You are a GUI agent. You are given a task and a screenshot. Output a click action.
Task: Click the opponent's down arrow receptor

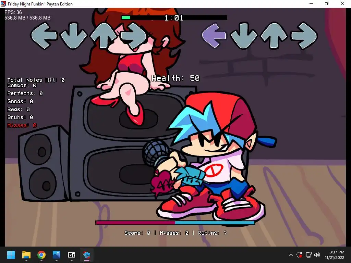pyautogui.click(x=73, y=36)
